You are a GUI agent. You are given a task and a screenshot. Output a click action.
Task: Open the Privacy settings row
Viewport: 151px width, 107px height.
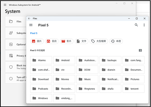pyautogui.click(x=16, y=56)
